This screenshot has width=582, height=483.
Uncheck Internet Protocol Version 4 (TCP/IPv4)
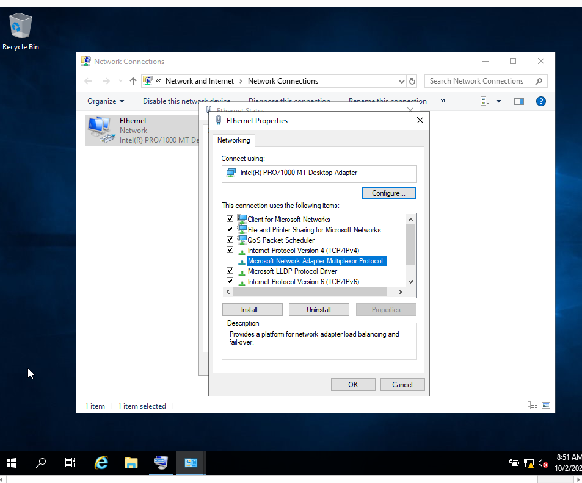click(x=230, y=250)
